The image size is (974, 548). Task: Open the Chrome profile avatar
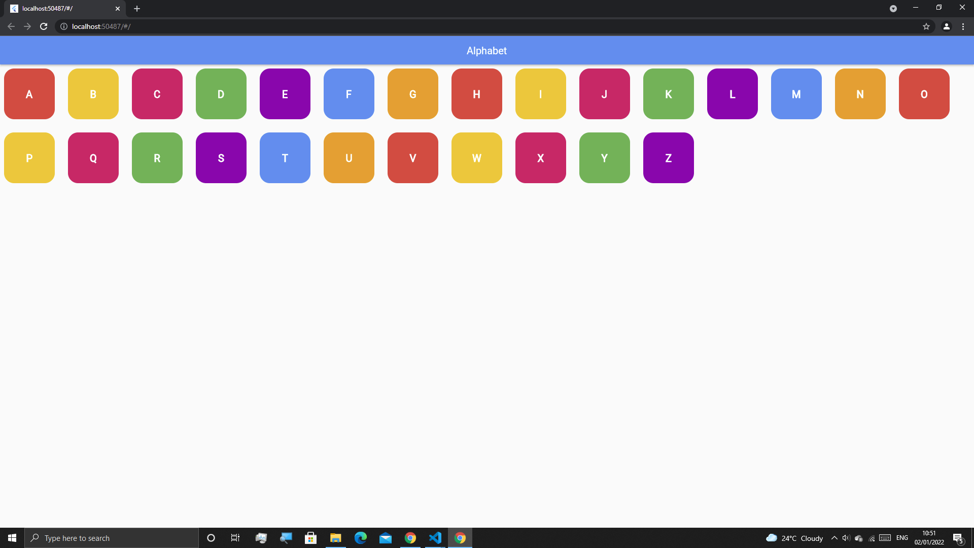pos(946,26)
